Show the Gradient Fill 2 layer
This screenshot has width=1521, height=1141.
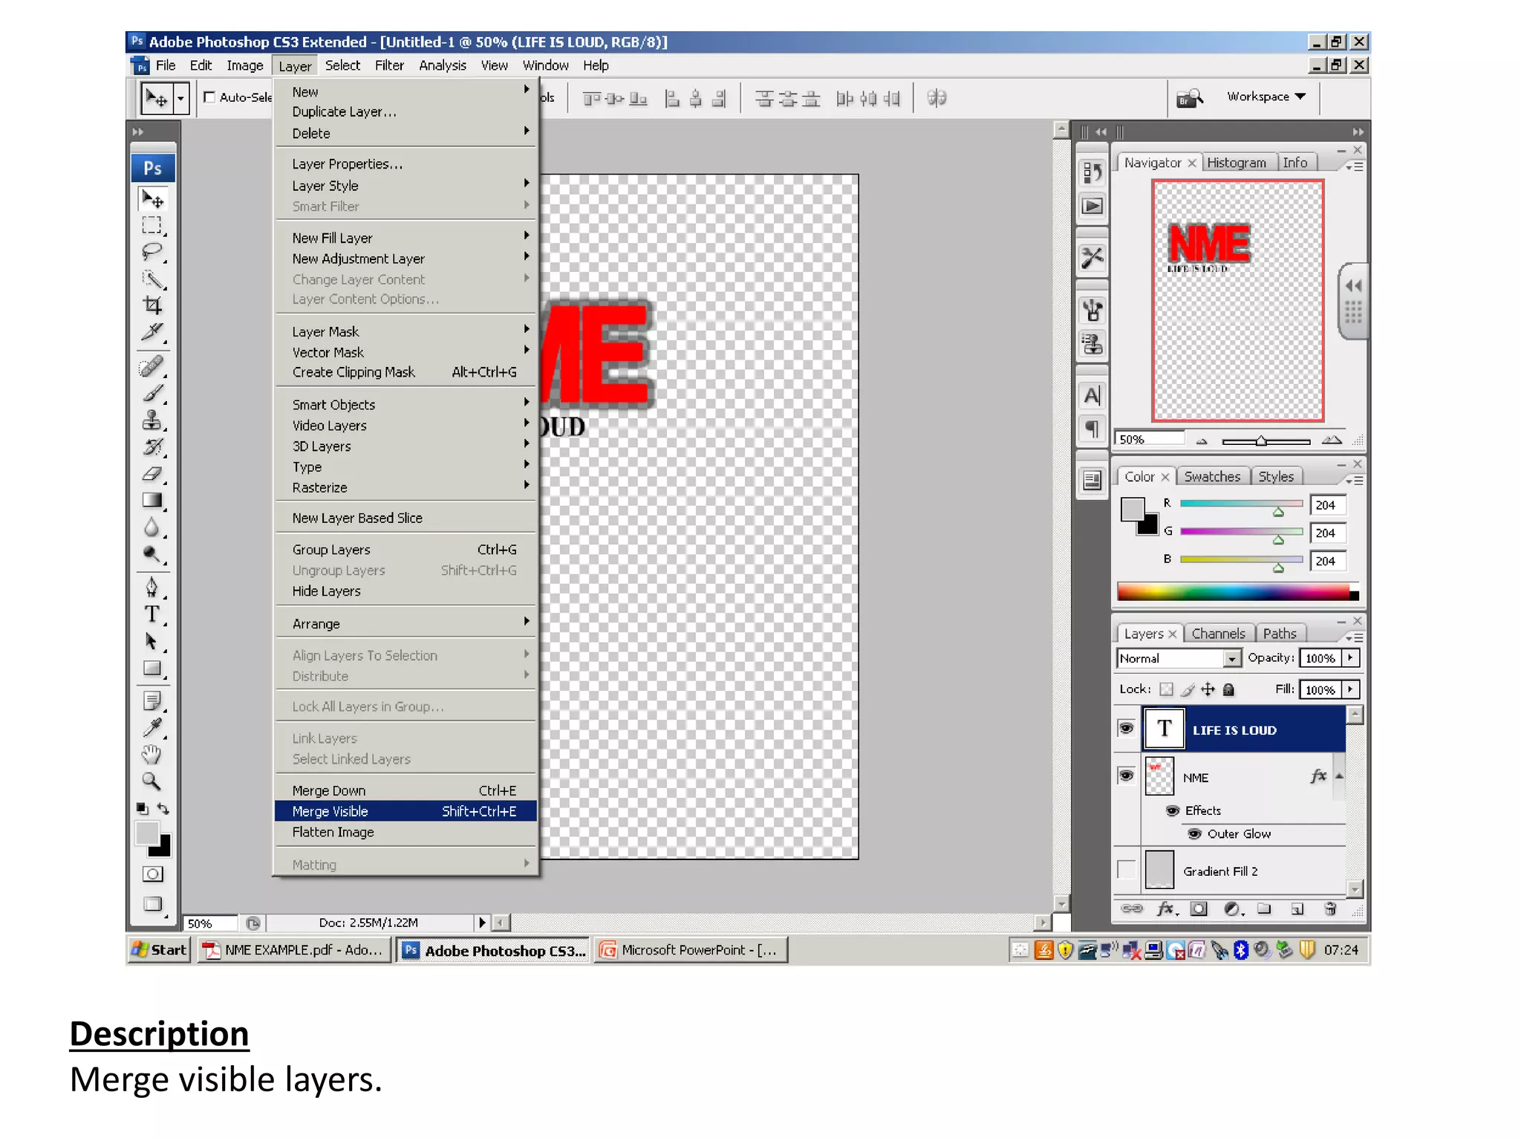click(x=1126, y=870)
